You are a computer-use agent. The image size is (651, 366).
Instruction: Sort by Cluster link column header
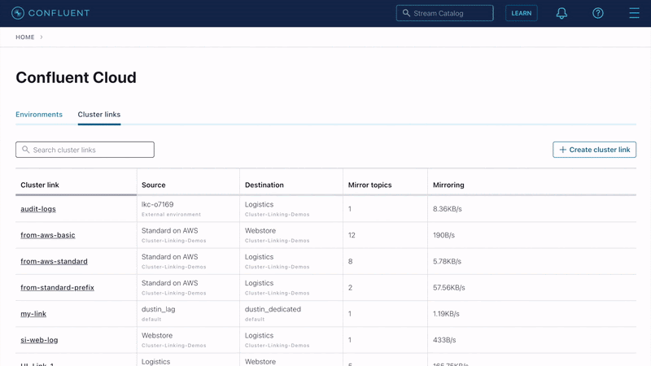coord(40,185)
